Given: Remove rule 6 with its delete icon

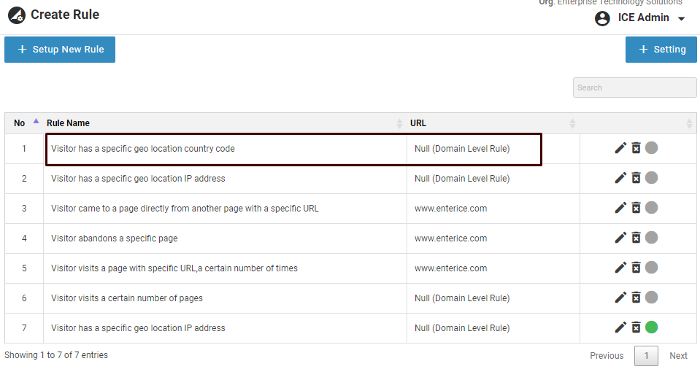Looking at the screenshot, I should tap(636, 298).
